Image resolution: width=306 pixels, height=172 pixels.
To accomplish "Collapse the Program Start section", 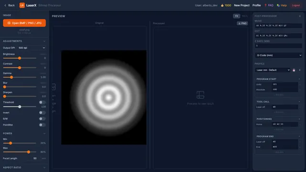I will [299, 79].
